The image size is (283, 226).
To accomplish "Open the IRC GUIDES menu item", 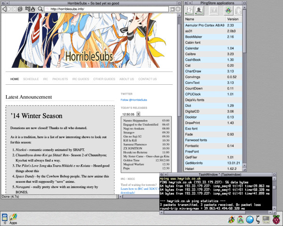I will 81,79.
